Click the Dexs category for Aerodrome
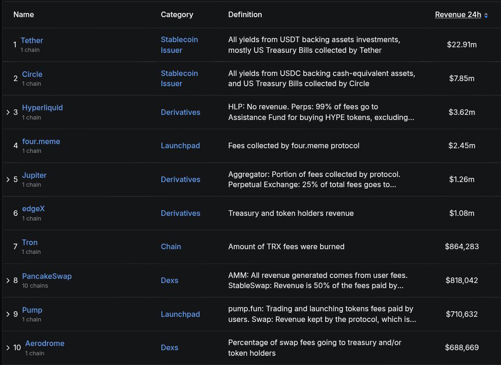 click(169, 347)
